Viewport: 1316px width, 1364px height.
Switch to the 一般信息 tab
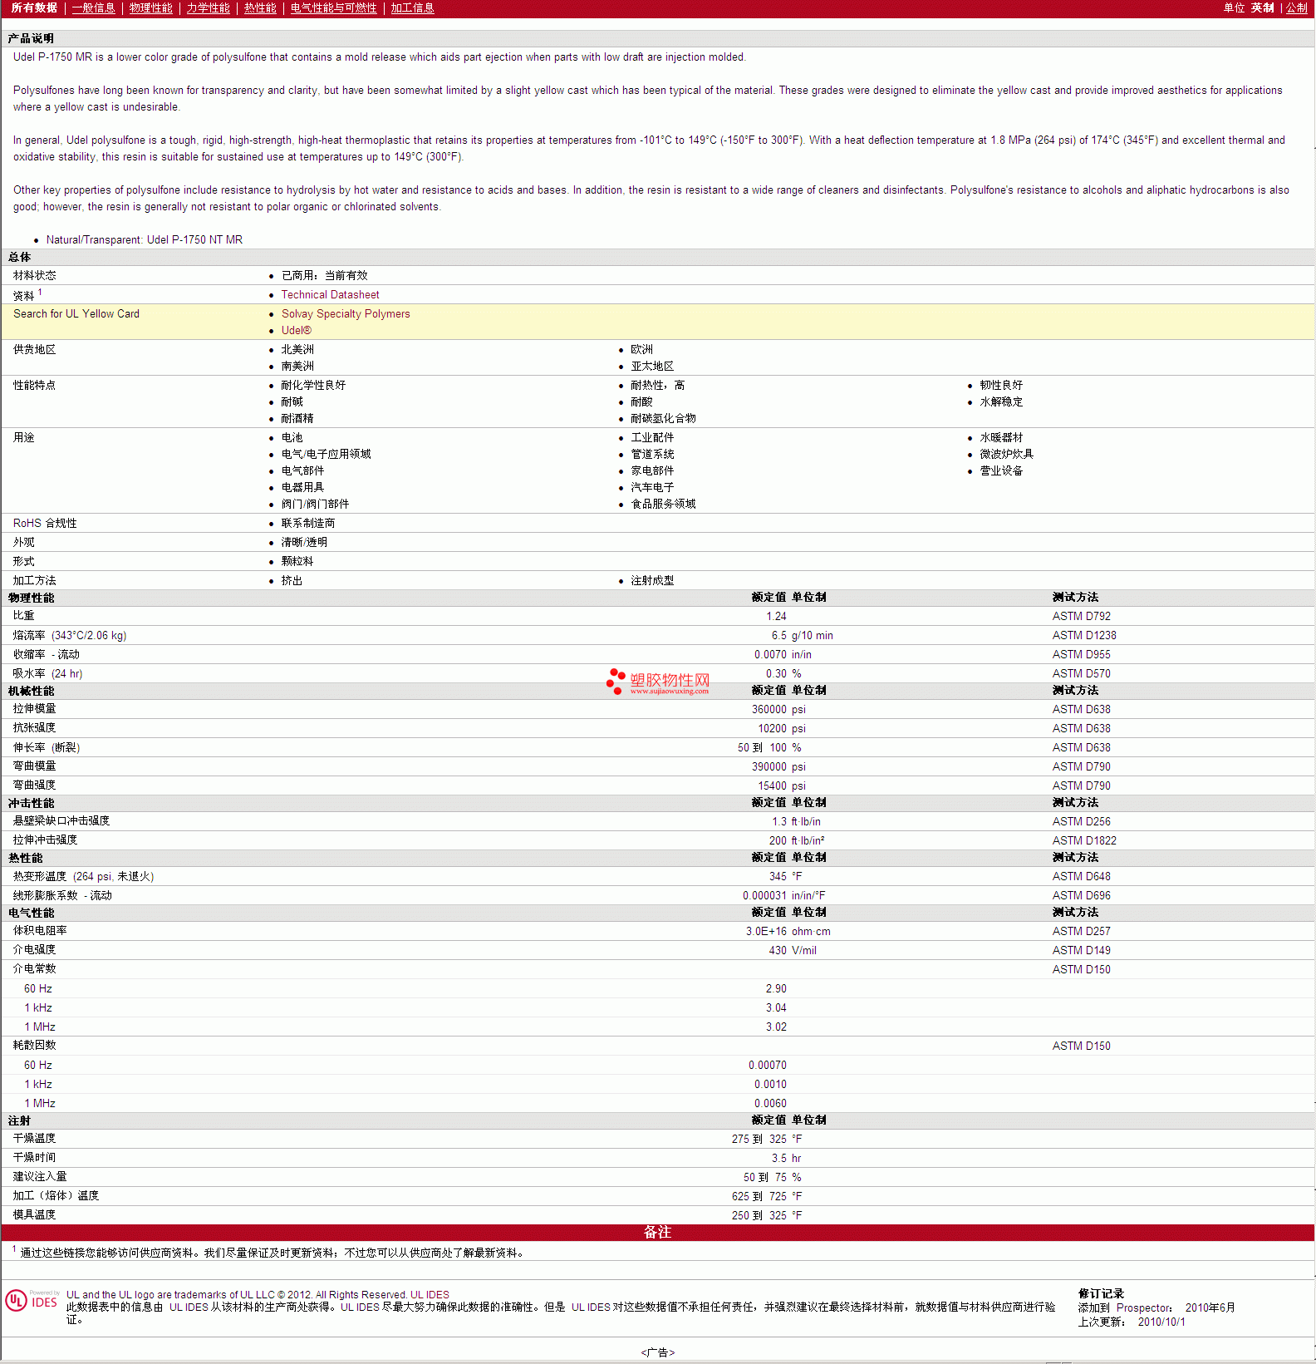(x=94, y=8)
